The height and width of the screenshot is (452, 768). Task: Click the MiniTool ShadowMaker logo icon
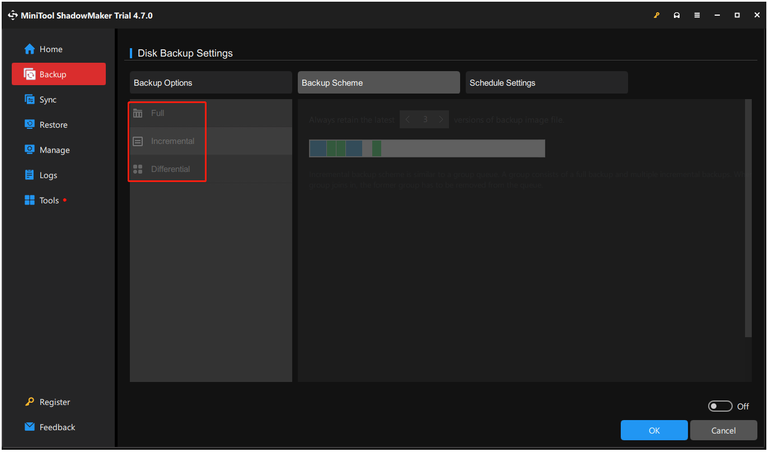pos(13,16)
